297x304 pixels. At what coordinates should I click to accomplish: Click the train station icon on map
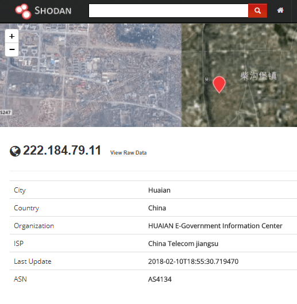(207, 79)
